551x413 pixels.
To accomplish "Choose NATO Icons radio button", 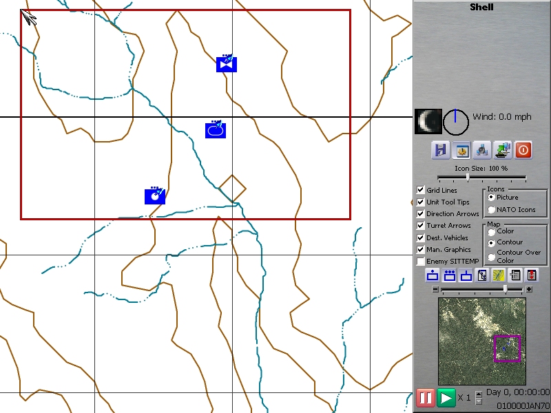I will coord(491,209).
